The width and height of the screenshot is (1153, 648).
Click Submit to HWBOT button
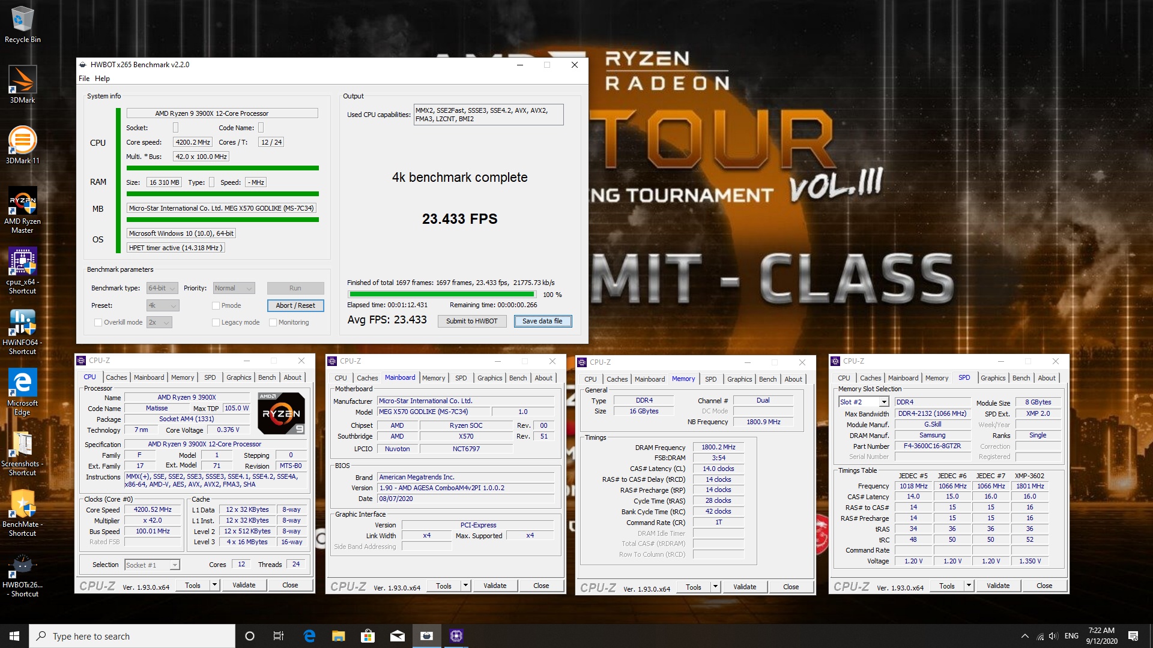(x=471, y=321)
